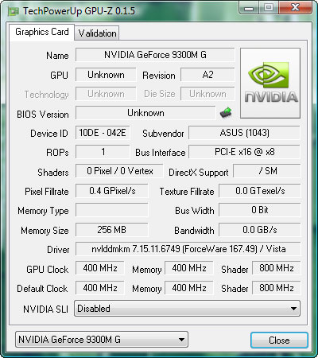This screenshot has width=318, height=358.
Task: Switch to the Validation tab
Action: click(x=97, y=33)
